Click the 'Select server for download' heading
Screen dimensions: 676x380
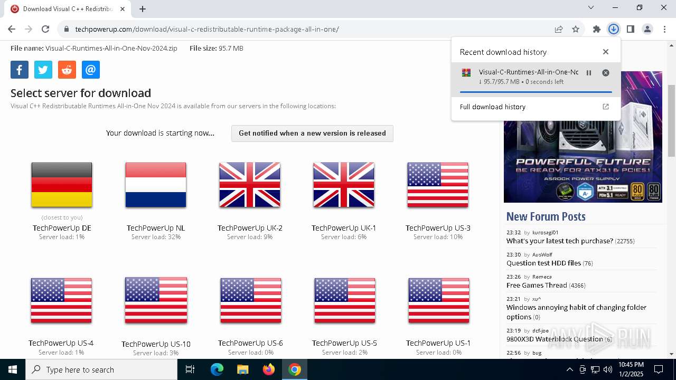pos(81,93)
